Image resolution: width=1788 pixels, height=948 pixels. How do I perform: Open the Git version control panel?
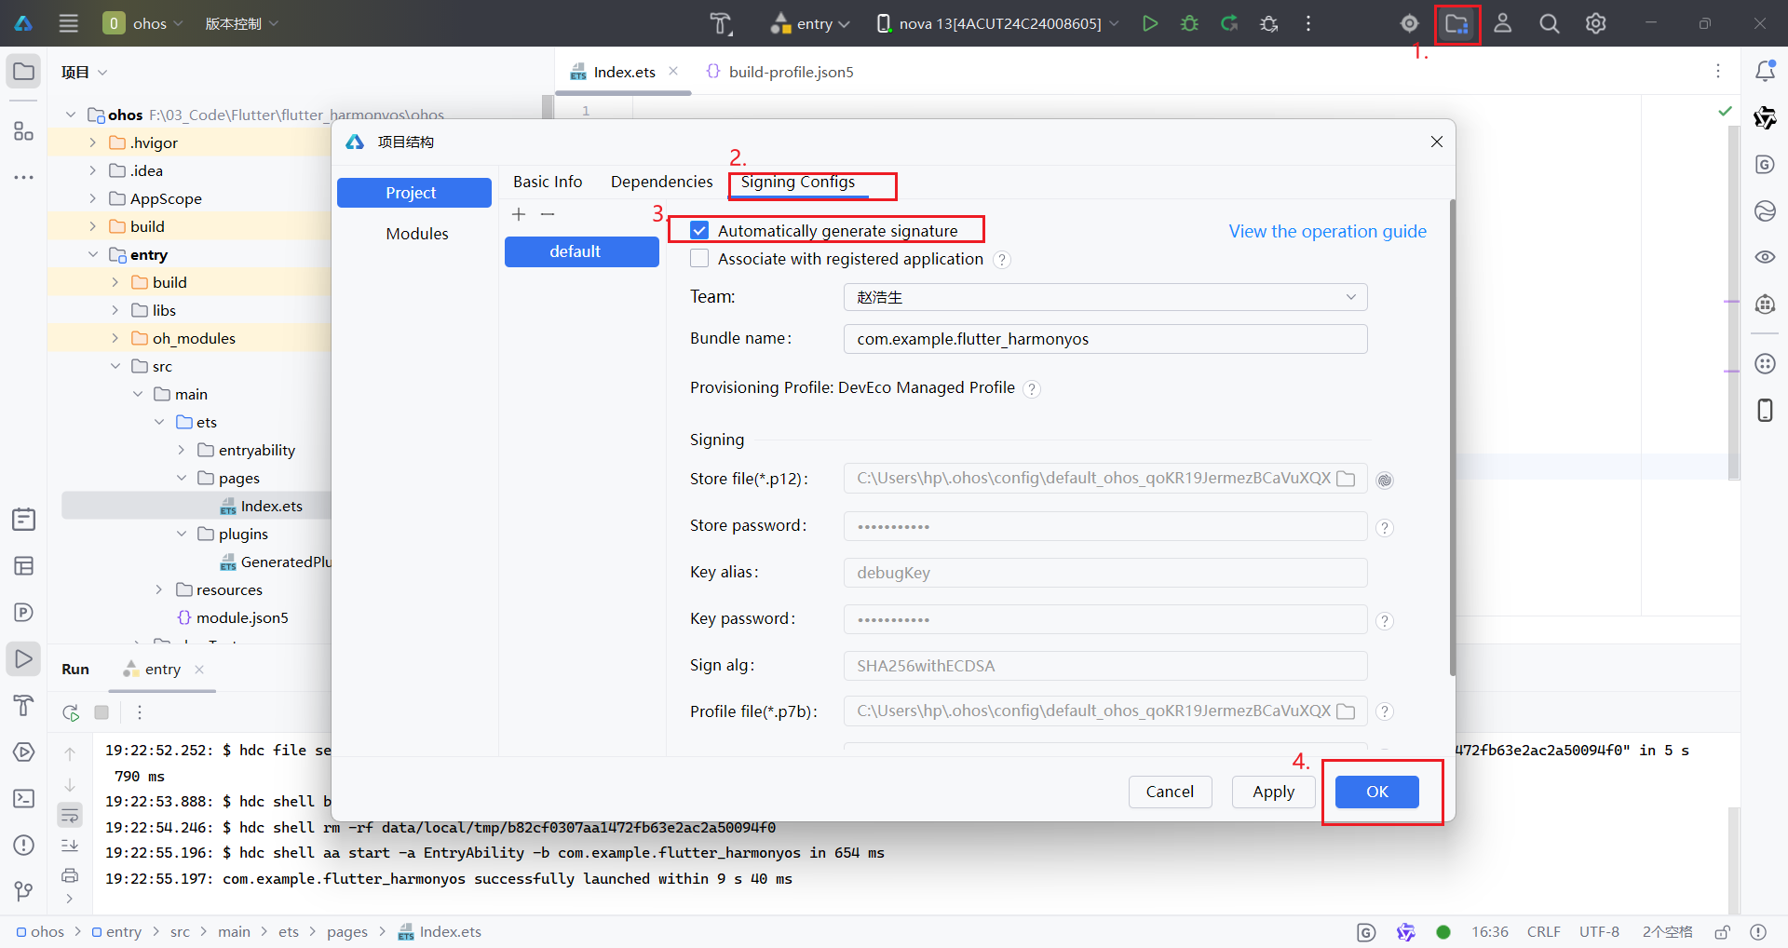tap(23, 891)
